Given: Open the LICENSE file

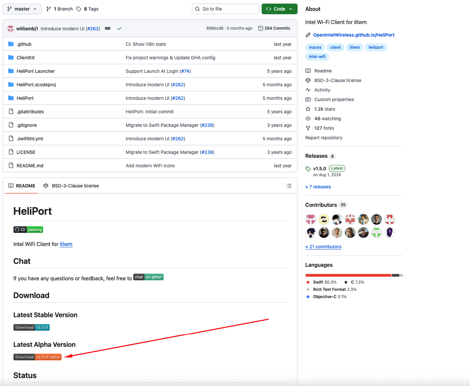Looking at the screenshot, I should click(x=26, y=152).
